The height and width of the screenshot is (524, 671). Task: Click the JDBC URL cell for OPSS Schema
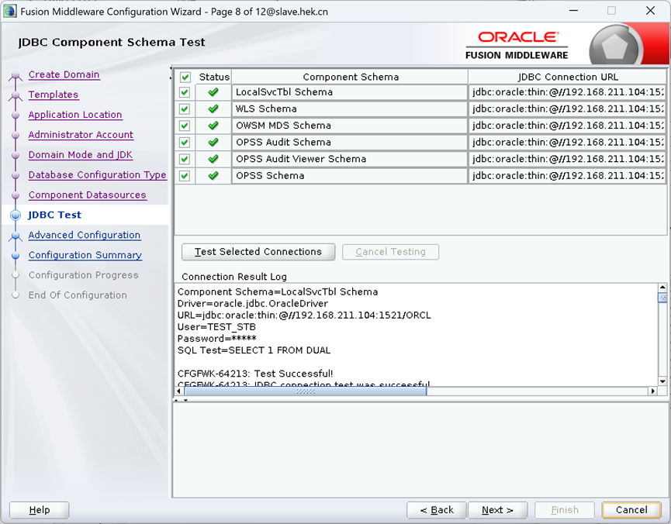(567, 175)
